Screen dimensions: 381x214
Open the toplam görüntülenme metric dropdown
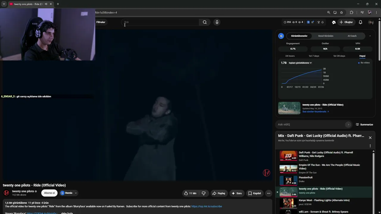[300, 63]
